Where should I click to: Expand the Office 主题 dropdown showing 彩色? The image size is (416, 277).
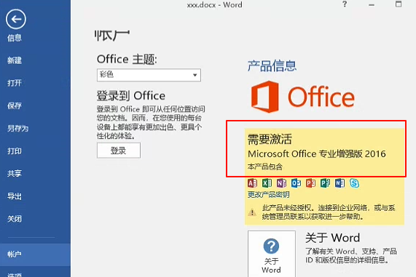pos(149,75)
